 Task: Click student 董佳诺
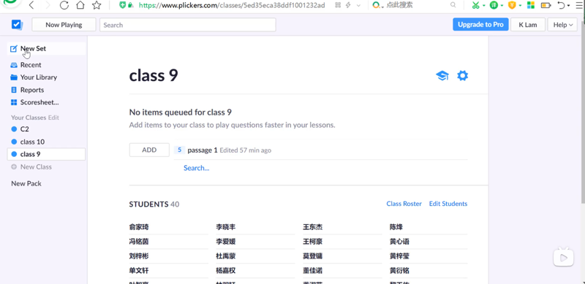pyautogui.click(x=313, y=271)
